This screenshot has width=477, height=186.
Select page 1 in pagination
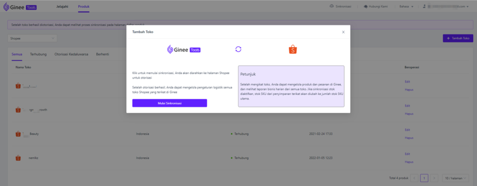click(424, 178)
